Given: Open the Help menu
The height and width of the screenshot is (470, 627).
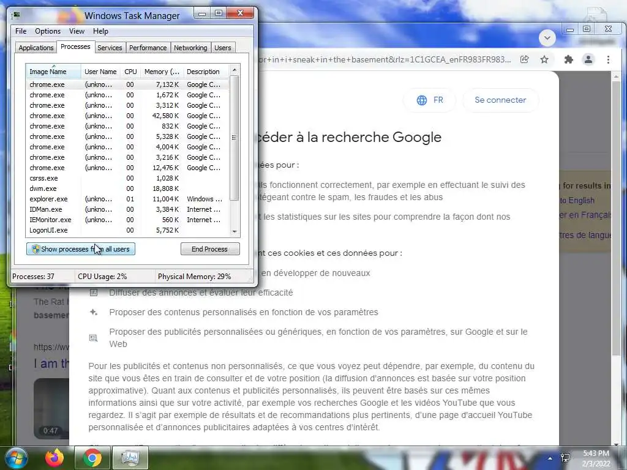Looking at the screenshot, I should [100, 31].
